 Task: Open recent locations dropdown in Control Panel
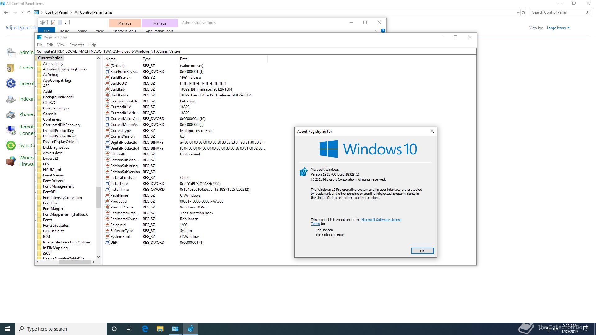22,12
